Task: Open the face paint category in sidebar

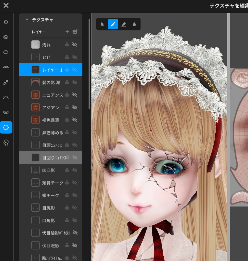Action: pos(6,142)
